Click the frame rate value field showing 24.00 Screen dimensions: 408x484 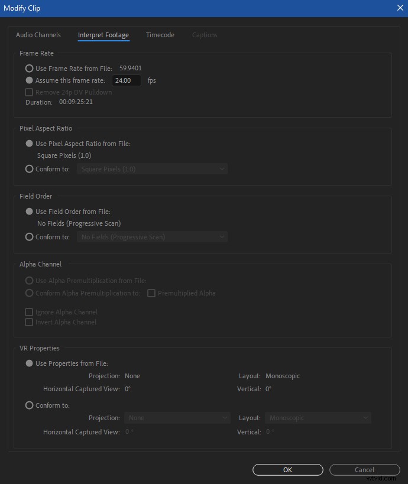[126, 80]
